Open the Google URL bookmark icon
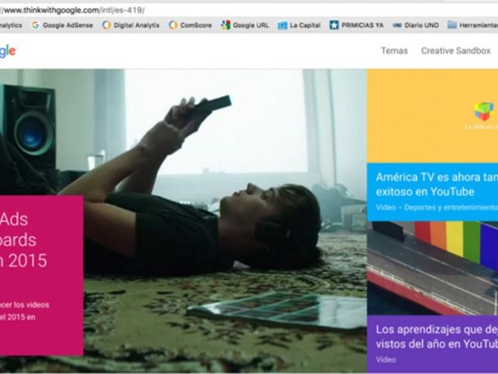 [226, 25]
